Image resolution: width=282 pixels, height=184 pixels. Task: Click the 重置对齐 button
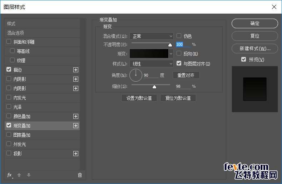click(x=186, y=75)
